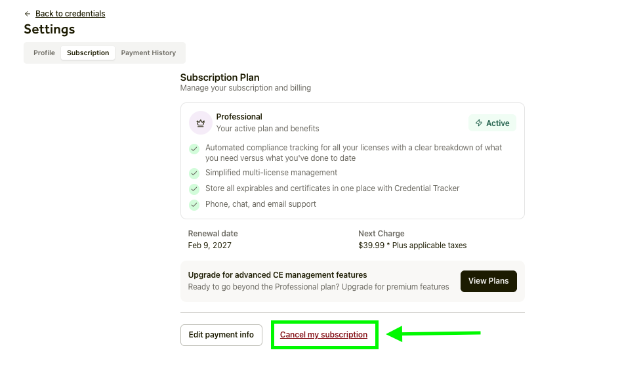Click the back arrow icon
This screenshot has width=620, height=367.
(28, 14)
